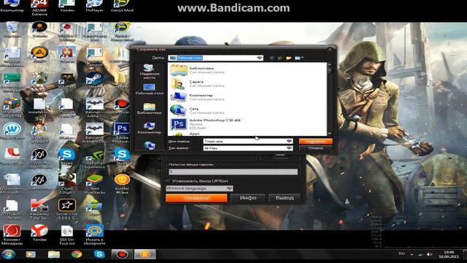Open the Windows Start button
The height and width of the screenshot is (263, 467).
pos(8,254)
